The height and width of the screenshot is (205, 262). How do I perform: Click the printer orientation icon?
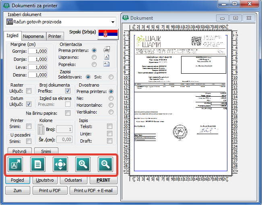click(x=107, y=50)
